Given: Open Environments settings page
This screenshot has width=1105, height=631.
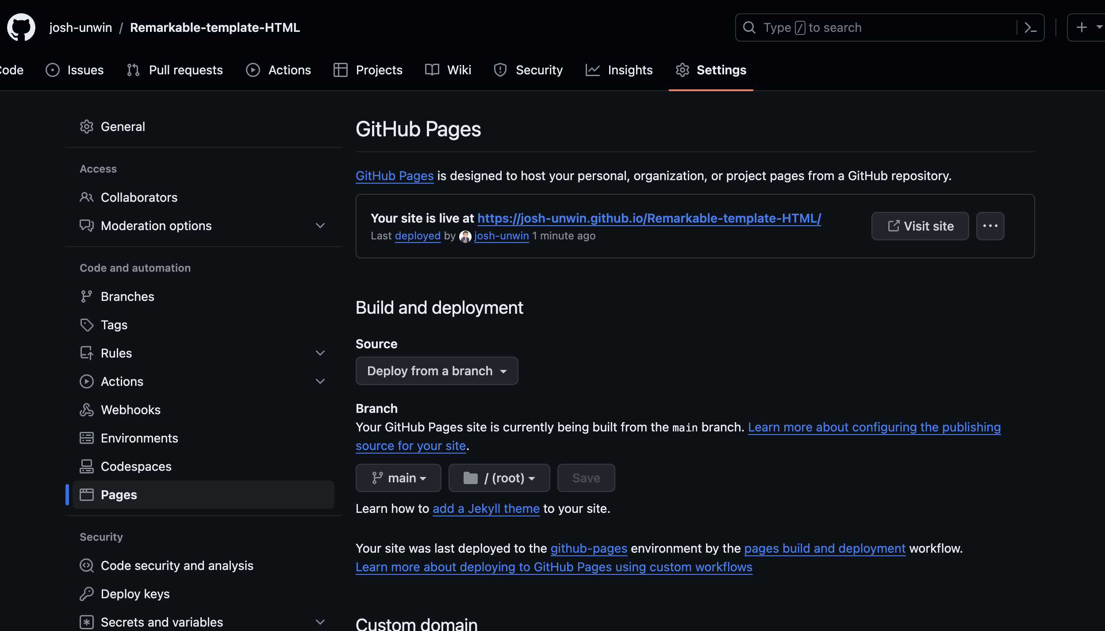Looking at the screenshot, I should [203, 438].
